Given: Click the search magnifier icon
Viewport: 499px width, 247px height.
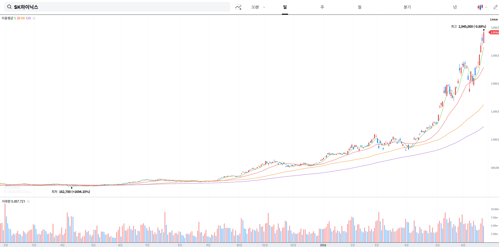Looking at the screenshot, I should [9, 7].
